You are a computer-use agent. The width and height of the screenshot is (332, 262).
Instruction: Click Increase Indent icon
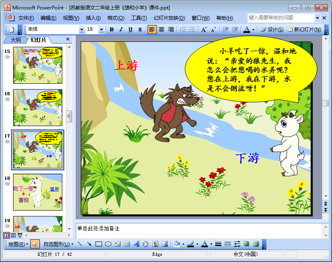[235, 30]
